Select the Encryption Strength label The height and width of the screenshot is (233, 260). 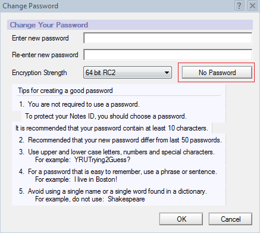pos(39,73)
